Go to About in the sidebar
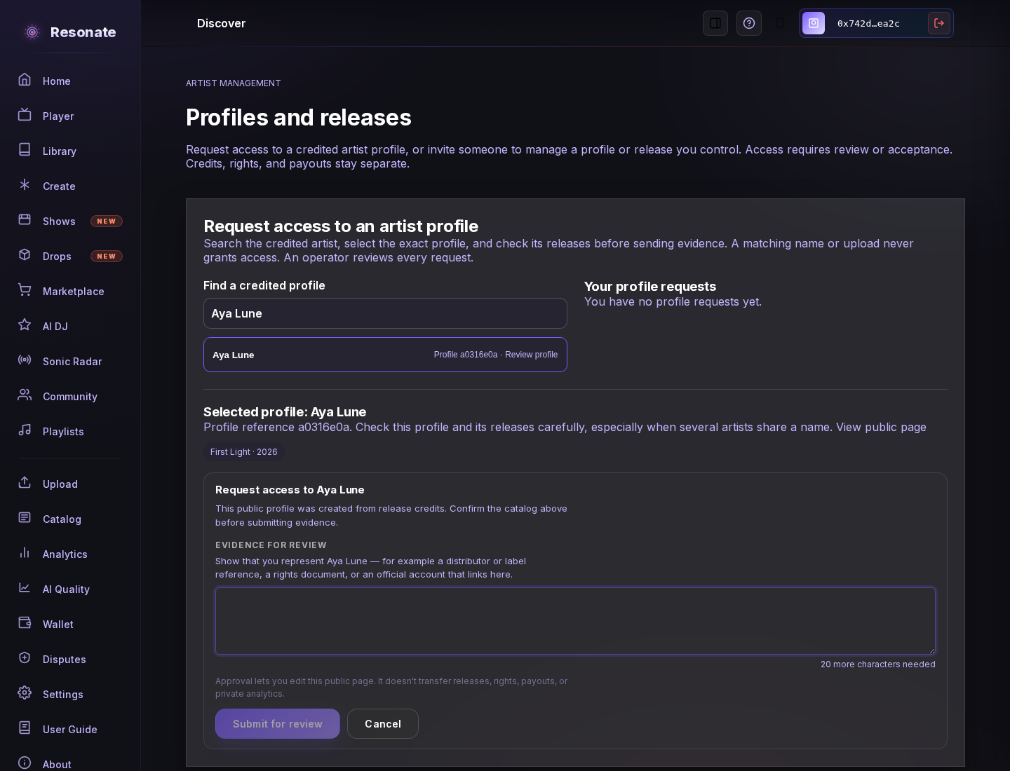 point(70,763)
